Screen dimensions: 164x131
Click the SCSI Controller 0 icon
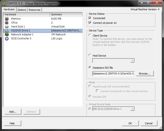click(7, 39)
